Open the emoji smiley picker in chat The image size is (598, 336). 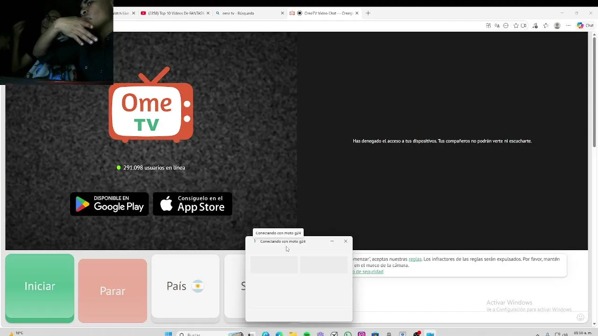coord(581,317)
